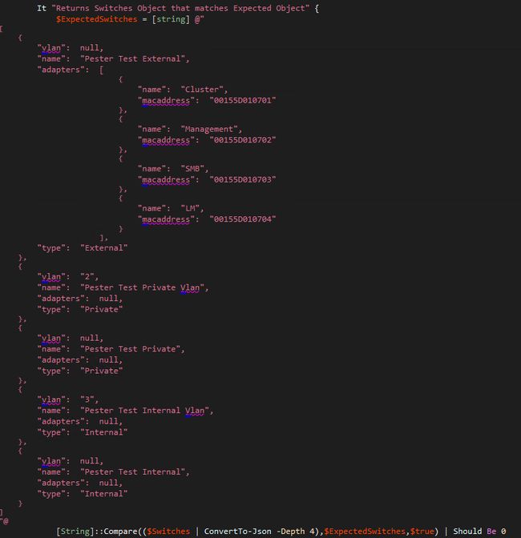Viewport: 521px width, 538px height.
Task: Click the "Should" assertion keyword
Action: point(467,531)
